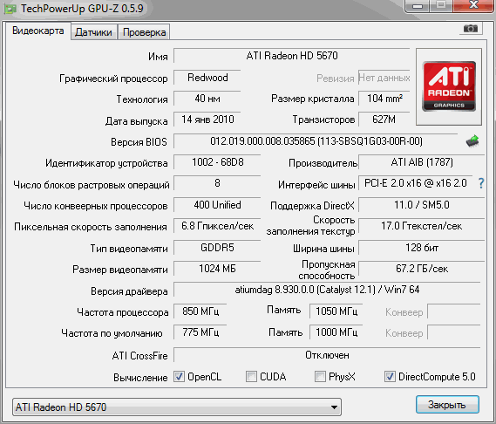
Task: Click the 104 mm² die size field
Action: click(x=384, y=99)
